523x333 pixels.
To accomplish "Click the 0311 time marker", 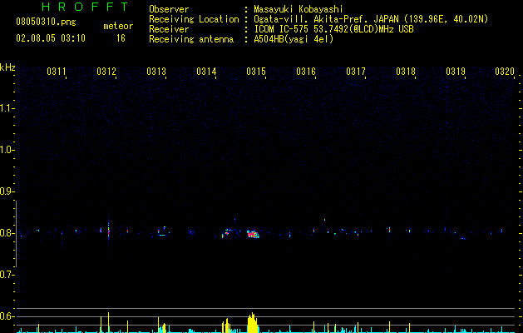I will [x=57, y=72].
